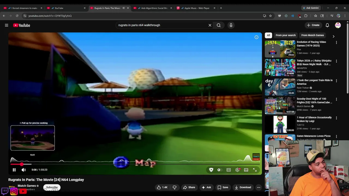349x196 pixels.
Task: Select From Mutch Games chip
Action: pos(312,35)
